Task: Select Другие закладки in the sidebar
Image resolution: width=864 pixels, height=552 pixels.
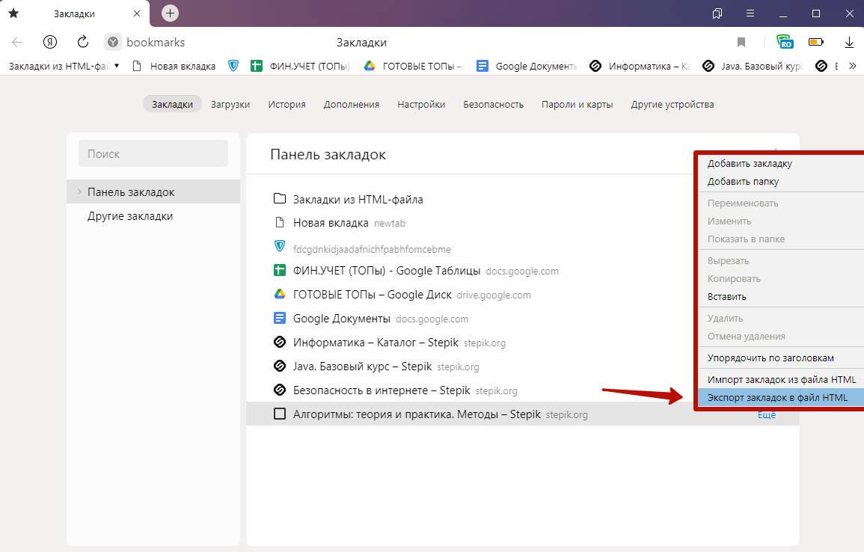Action: (129, 216)
